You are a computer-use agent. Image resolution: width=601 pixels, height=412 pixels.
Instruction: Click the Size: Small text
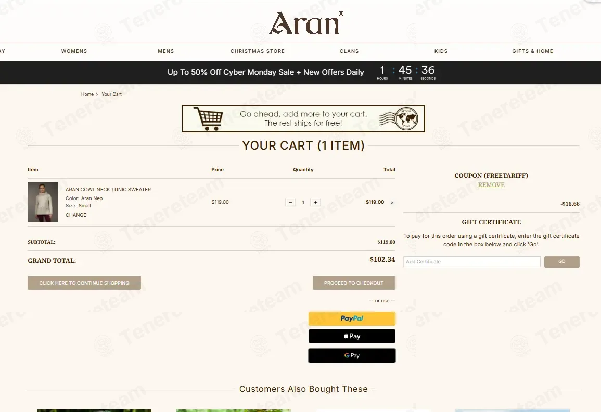[78, 205]
